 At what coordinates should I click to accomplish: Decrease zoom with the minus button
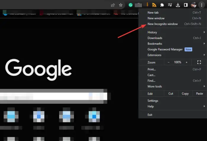(x=169, y=62)
